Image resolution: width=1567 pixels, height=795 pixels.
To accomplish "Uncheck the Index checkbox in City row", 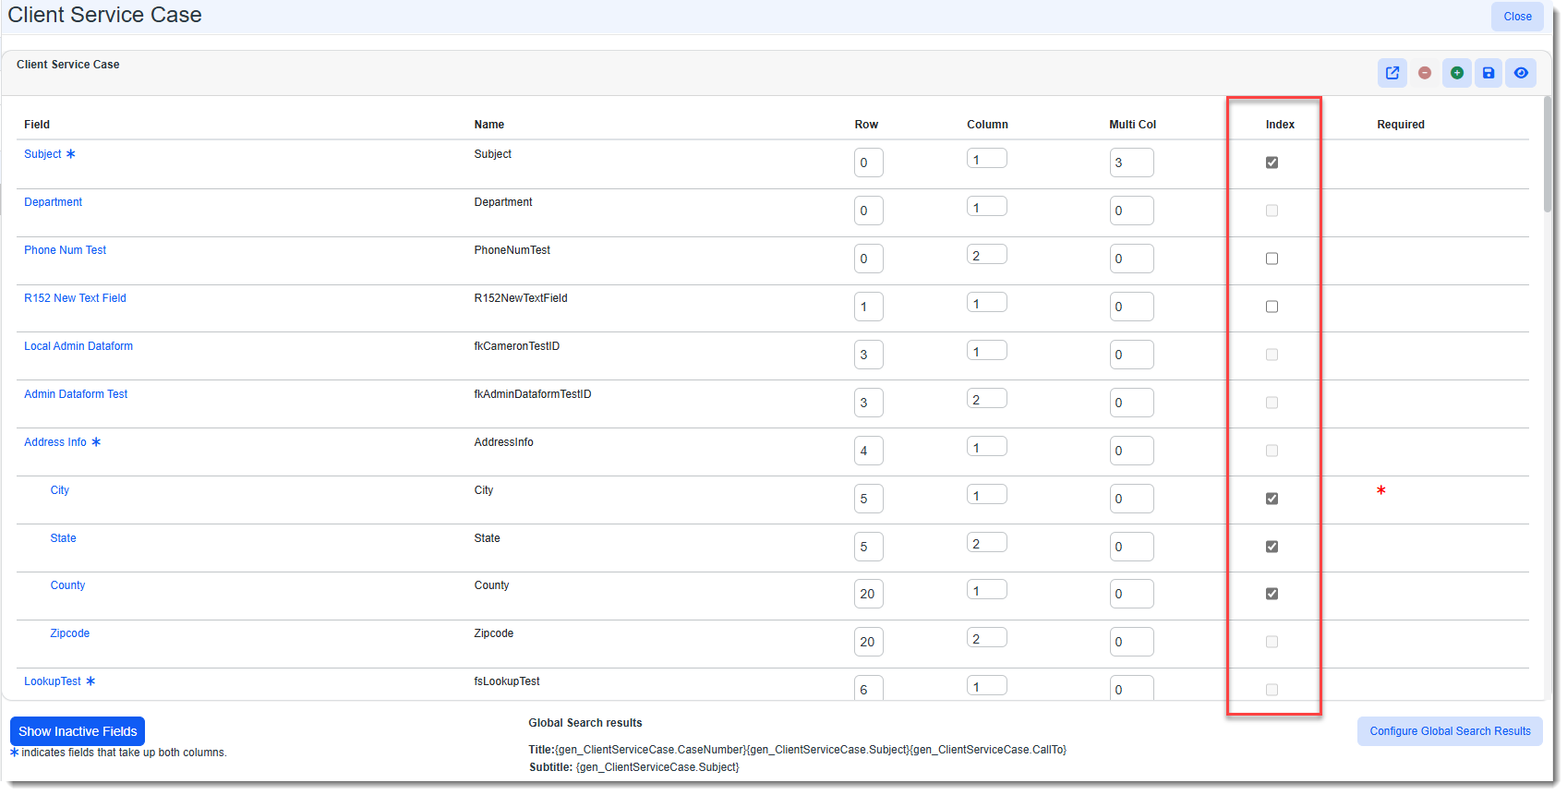I will click(x=1272, y=499).
